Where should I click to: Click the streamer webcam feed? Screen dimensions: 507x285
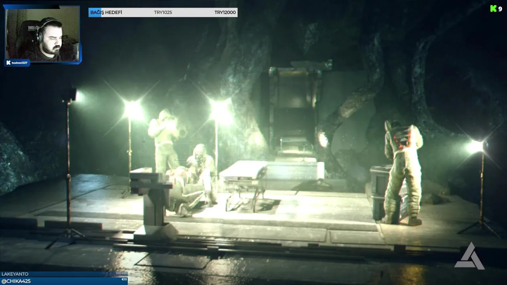tap(42, 34)
